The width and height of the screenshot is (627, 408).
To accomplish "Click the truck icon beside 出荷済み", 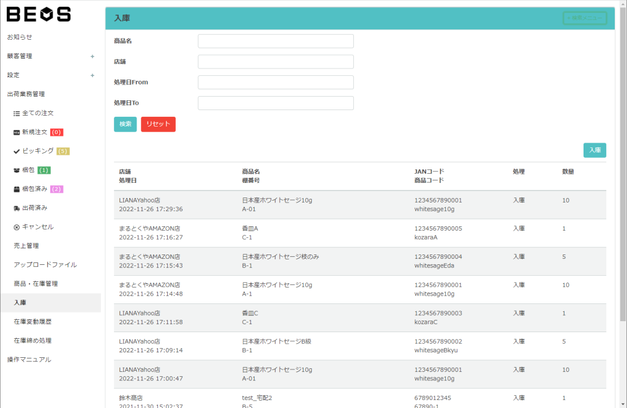I will tap(17, 208).
